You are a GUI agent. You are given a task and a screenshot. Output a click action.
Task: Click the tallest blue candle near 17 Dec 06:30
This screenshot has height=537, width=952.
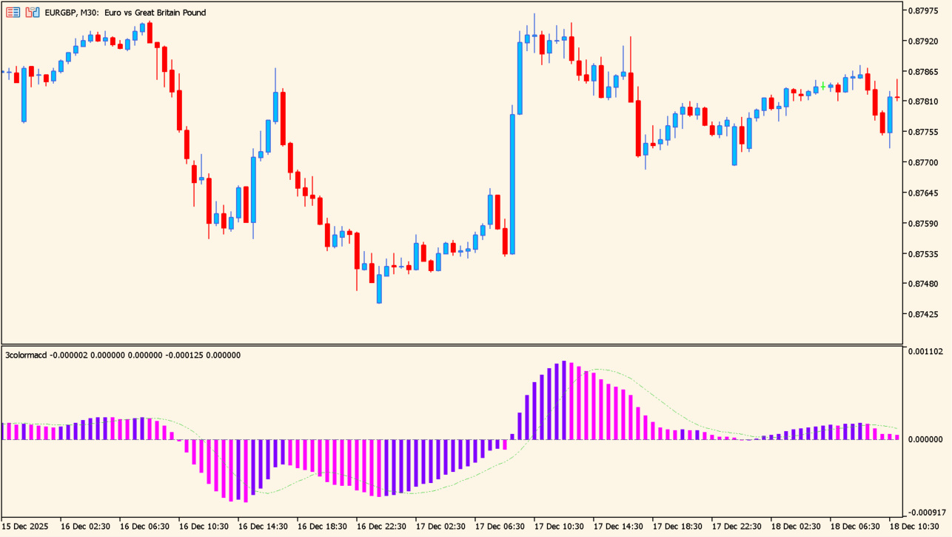(512, 184)
